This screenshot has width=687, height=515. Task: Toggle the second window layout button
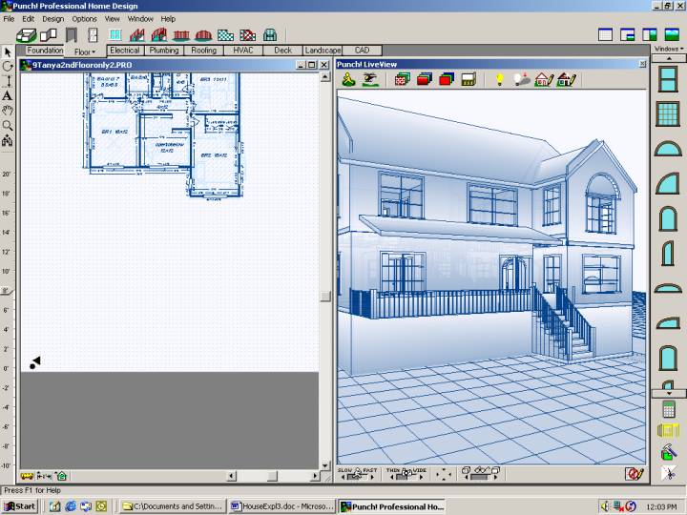point(628,34)
